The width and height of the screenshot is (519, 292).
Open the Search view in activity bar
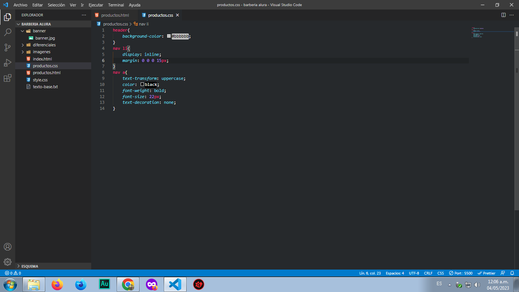click(x=8, y=32)
